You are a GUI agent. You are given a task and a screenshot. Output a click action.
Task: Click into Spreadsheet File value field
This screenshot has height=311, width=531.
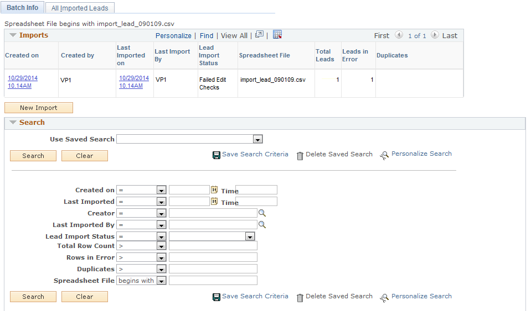[213, 281]
